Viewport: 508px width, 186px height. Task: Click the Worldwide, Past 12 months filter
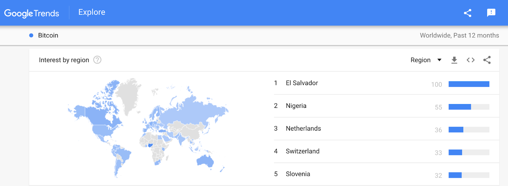tap(459, 35)
